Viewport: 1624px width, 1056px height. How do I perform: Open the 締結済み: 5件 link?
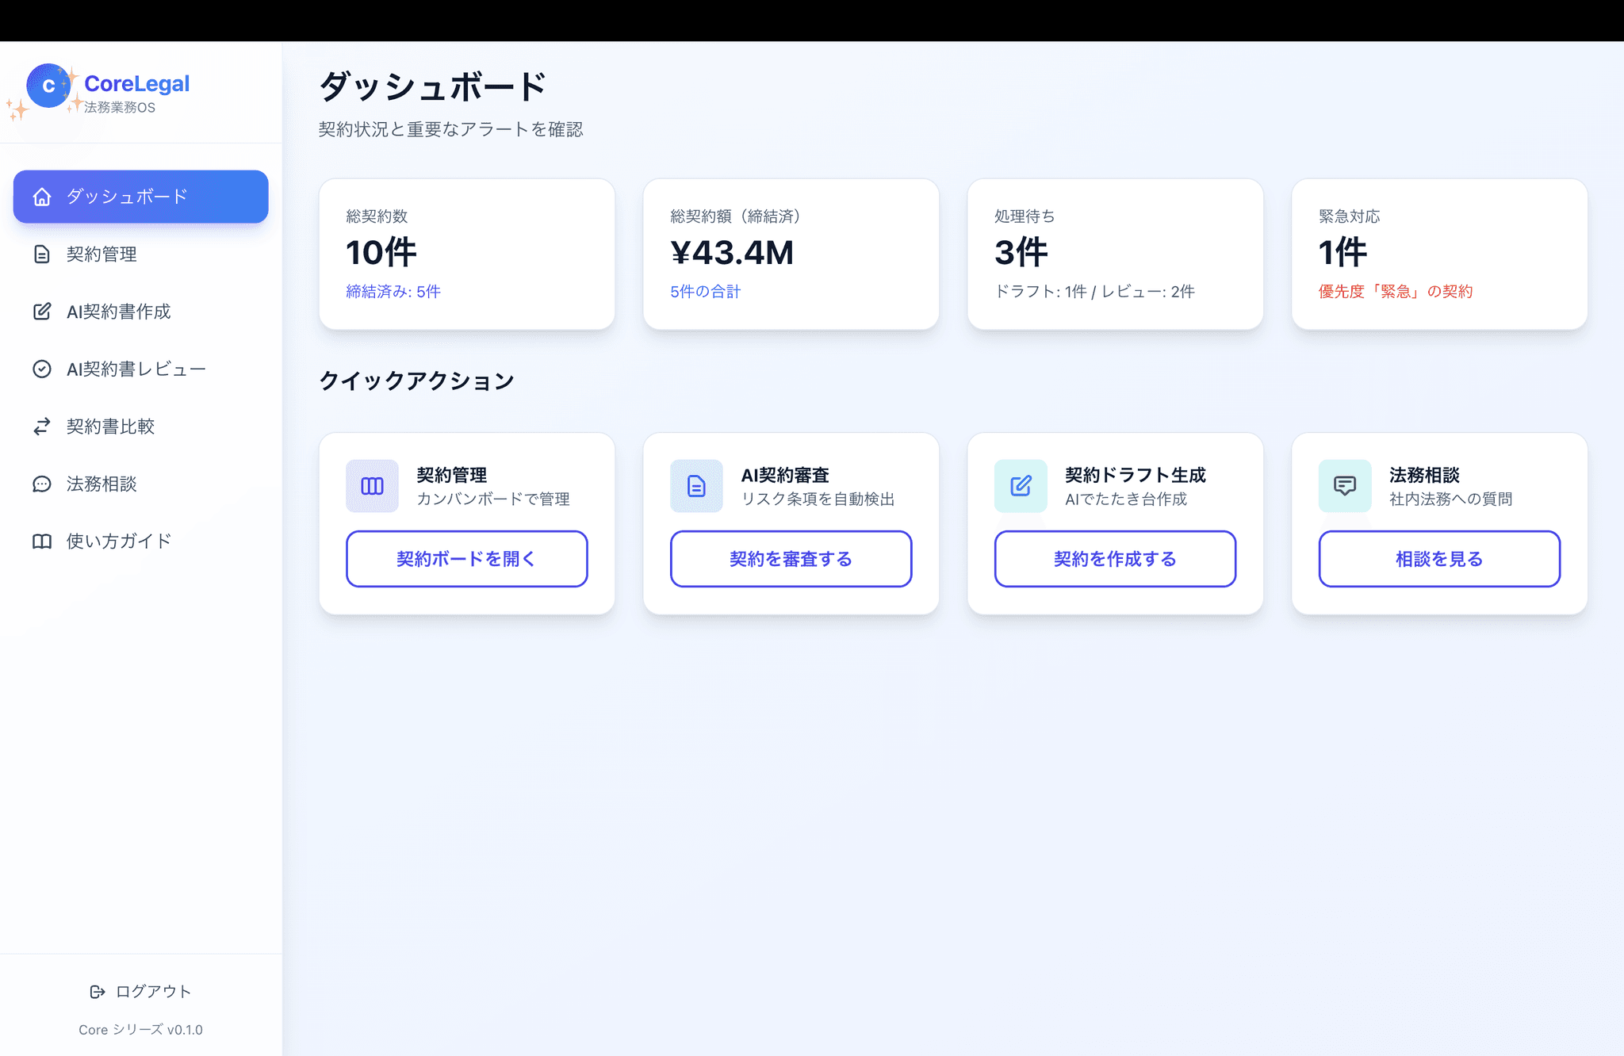click(393, 291)
